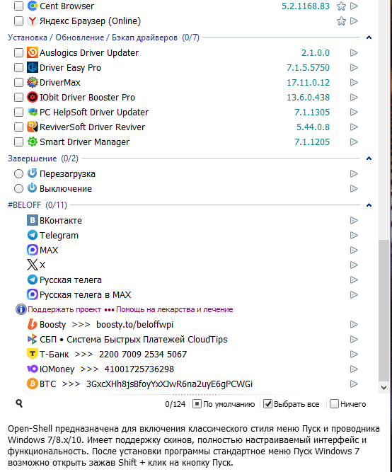The height and width of the screenshot is (472, 392).
Task: Check the Cent Browser checkbox
Action: (18, 6)
